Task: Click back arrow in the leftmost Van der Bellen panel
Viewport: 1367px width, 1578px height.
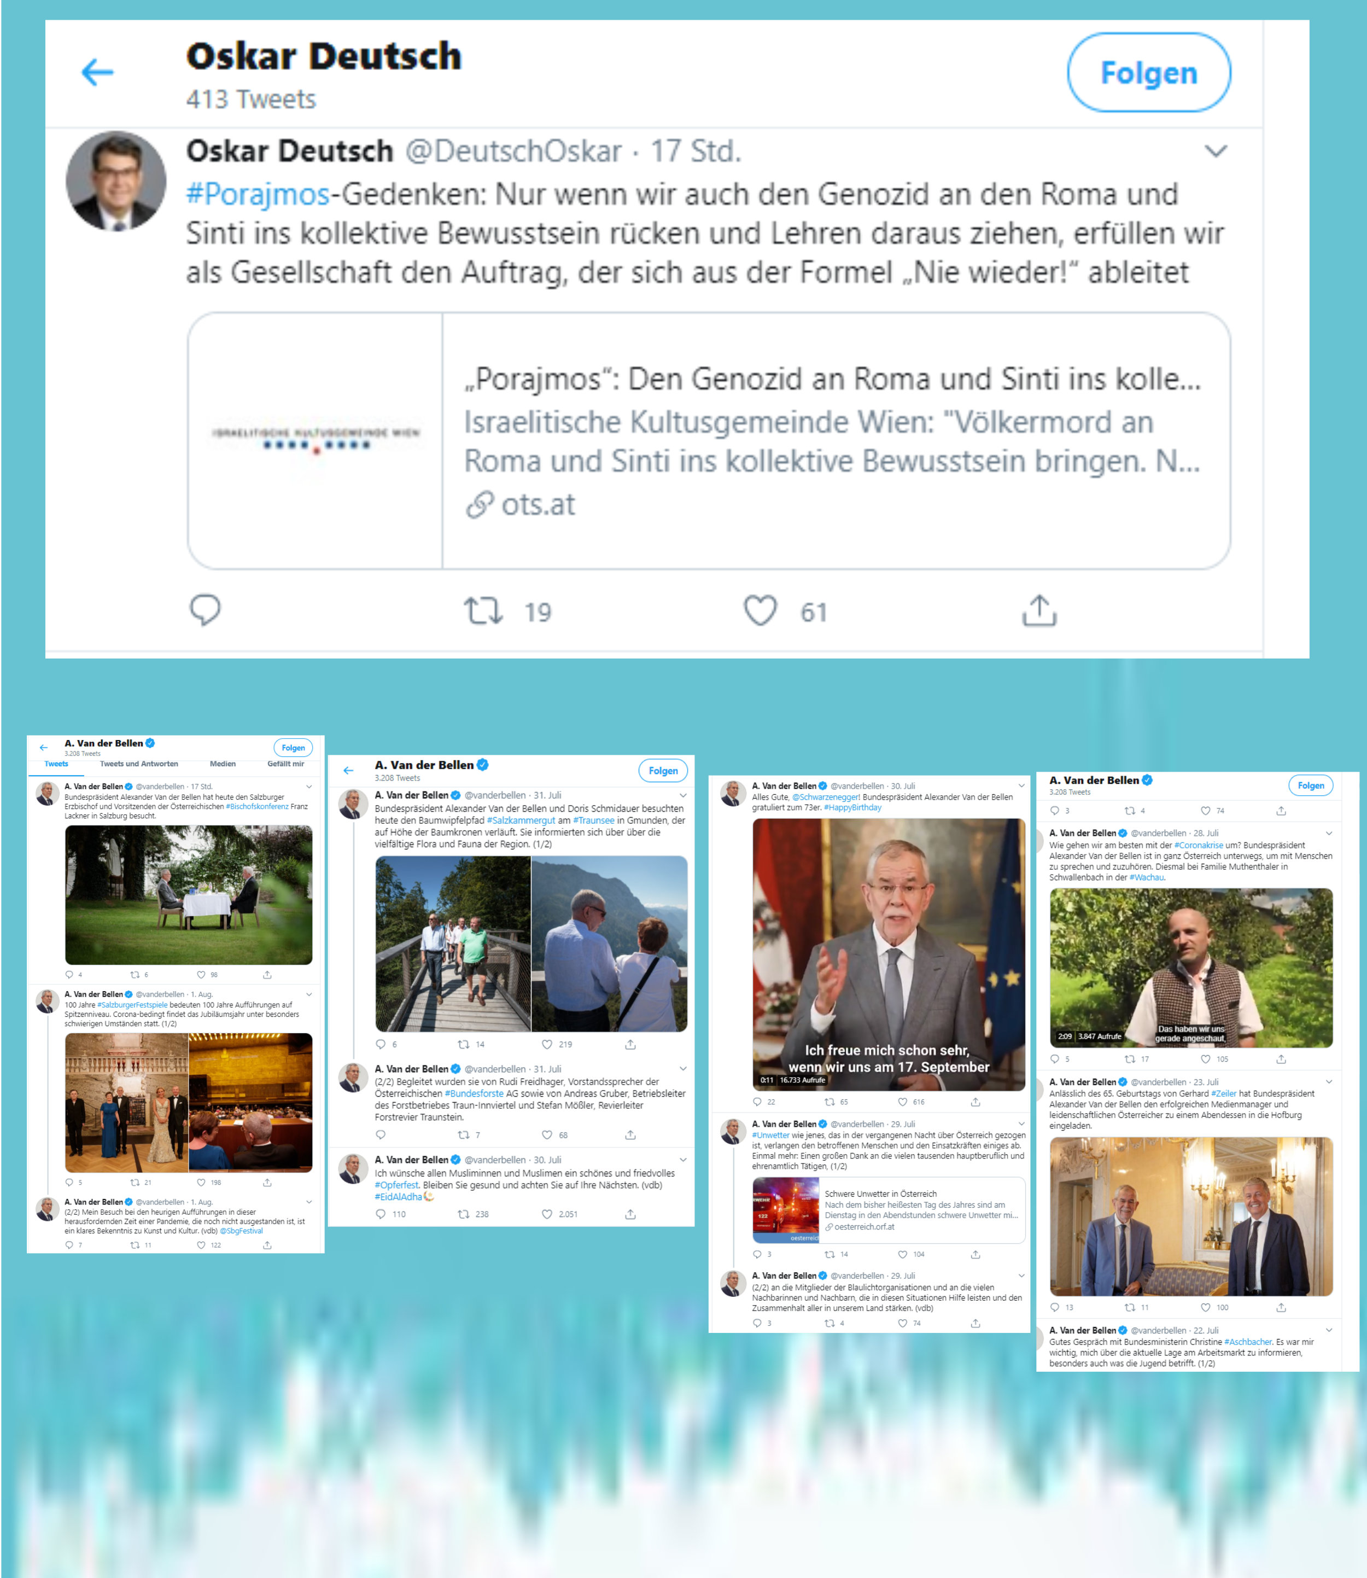Action: coord(44,748)
